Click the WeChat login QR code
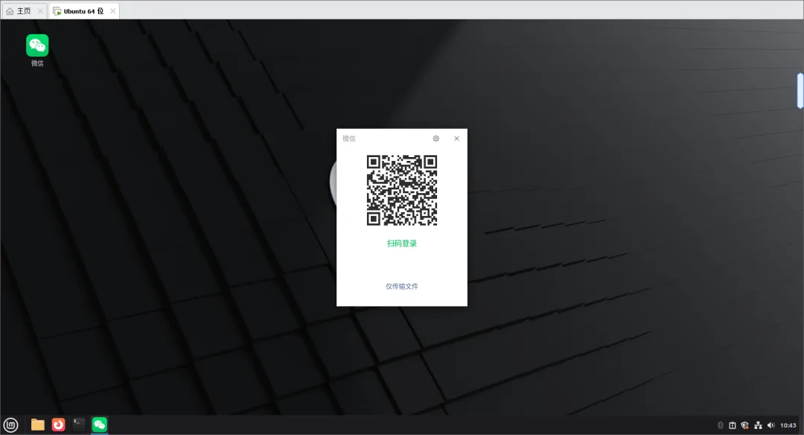Image resolution: width=804 pixels, height=435 pixels. (x=402, y=191)
